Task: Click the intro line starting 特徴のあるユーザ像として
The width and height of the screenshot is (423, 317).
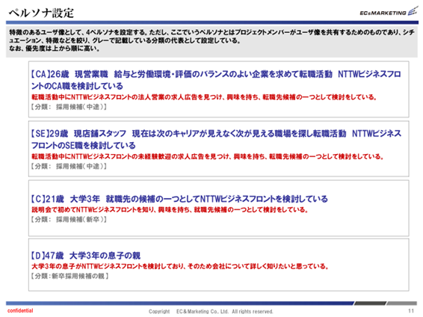Action: (211, 37)
